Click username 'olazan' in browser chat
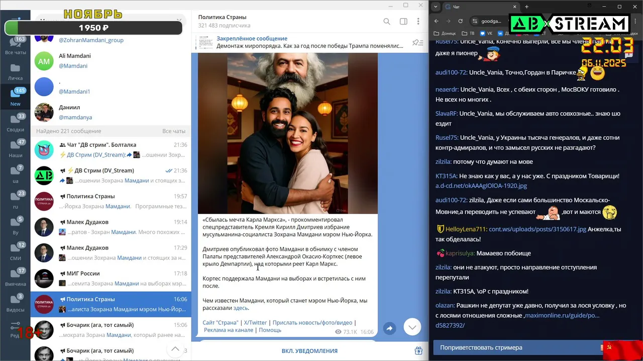 [445, 305]
